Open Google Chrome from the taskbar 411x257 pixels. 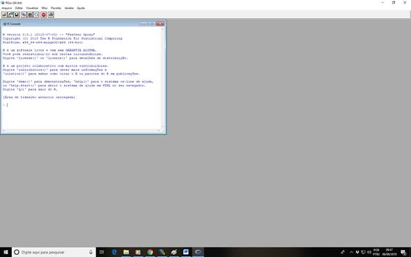(150, 252)
